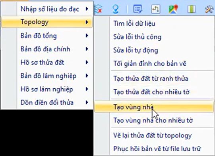
Task: Open Hồ sơ lâm nghiệp menu entry
Action: click(x=47, y=89)
